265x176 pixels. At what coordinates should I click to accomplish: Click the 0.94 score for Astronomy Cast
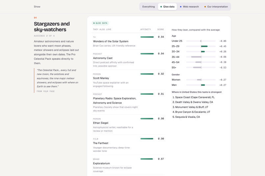[x=161, y=53]
